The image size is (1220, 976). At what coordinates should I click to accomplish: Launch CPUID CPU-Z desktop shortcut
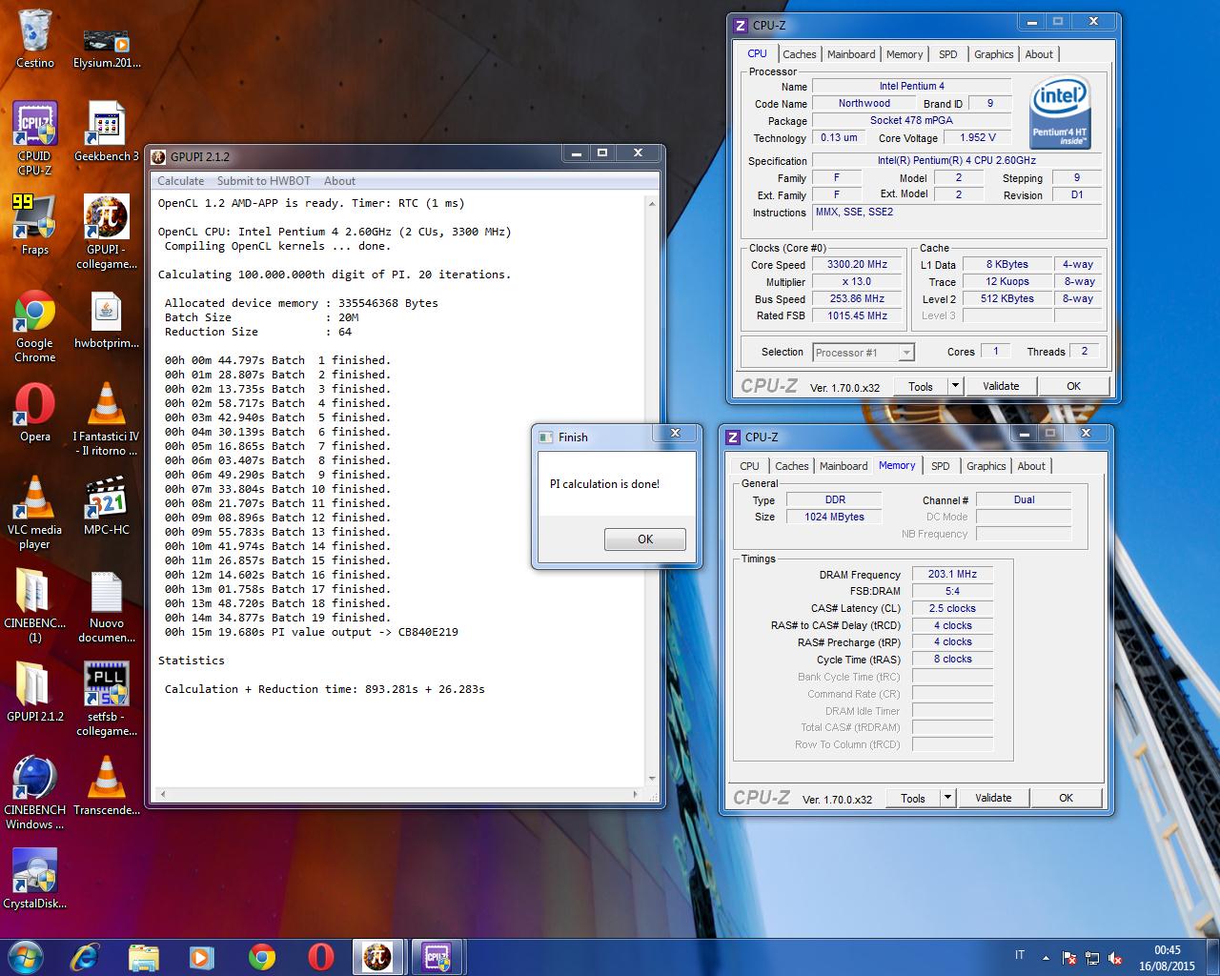click(35, 138)
